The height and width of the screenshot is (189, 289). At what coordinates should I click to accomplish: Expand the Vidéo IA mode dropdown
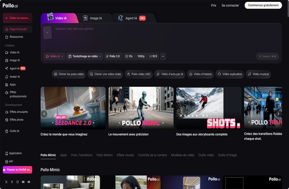pos(54,56)
